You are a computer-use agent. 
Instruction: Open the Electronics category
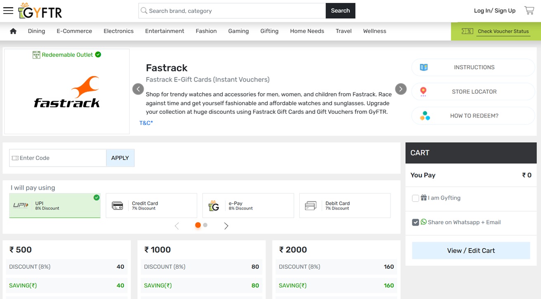118,31
